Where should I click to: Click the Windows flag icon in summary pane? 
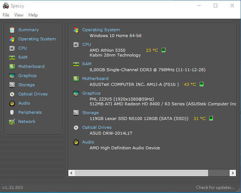[76, 30]
